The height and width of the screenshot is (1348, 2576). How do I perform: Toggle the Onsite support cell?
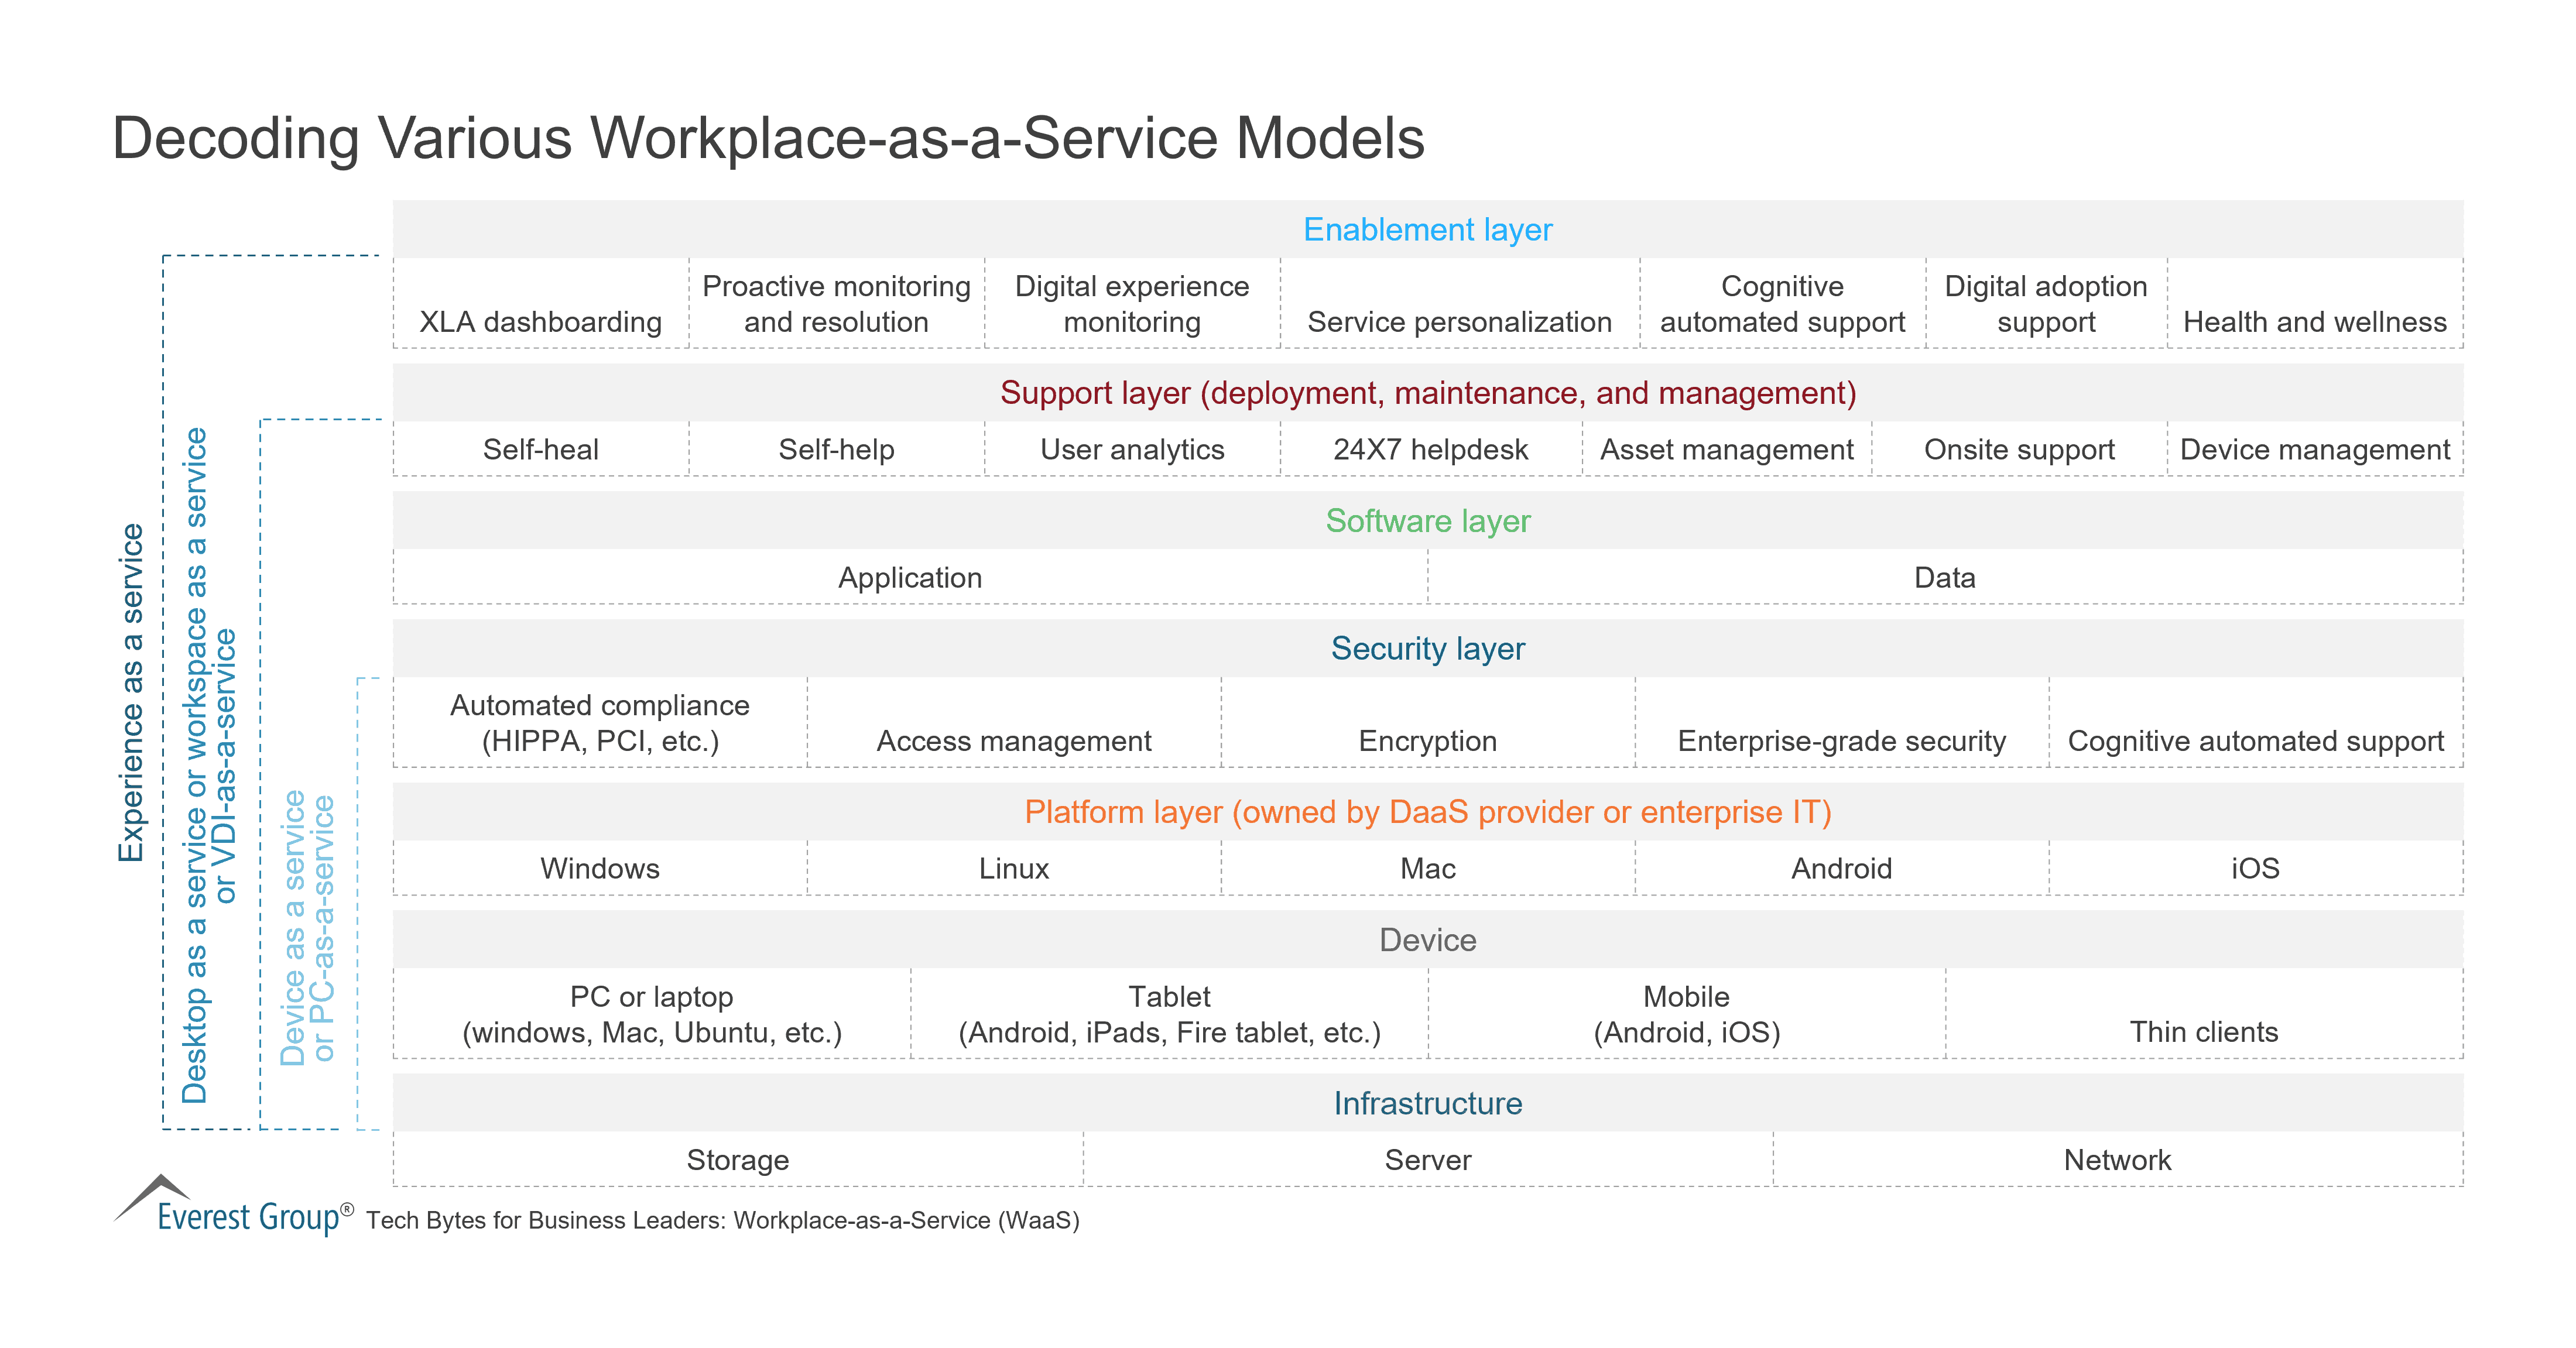pyautogui.click(x=2020, y=449)
